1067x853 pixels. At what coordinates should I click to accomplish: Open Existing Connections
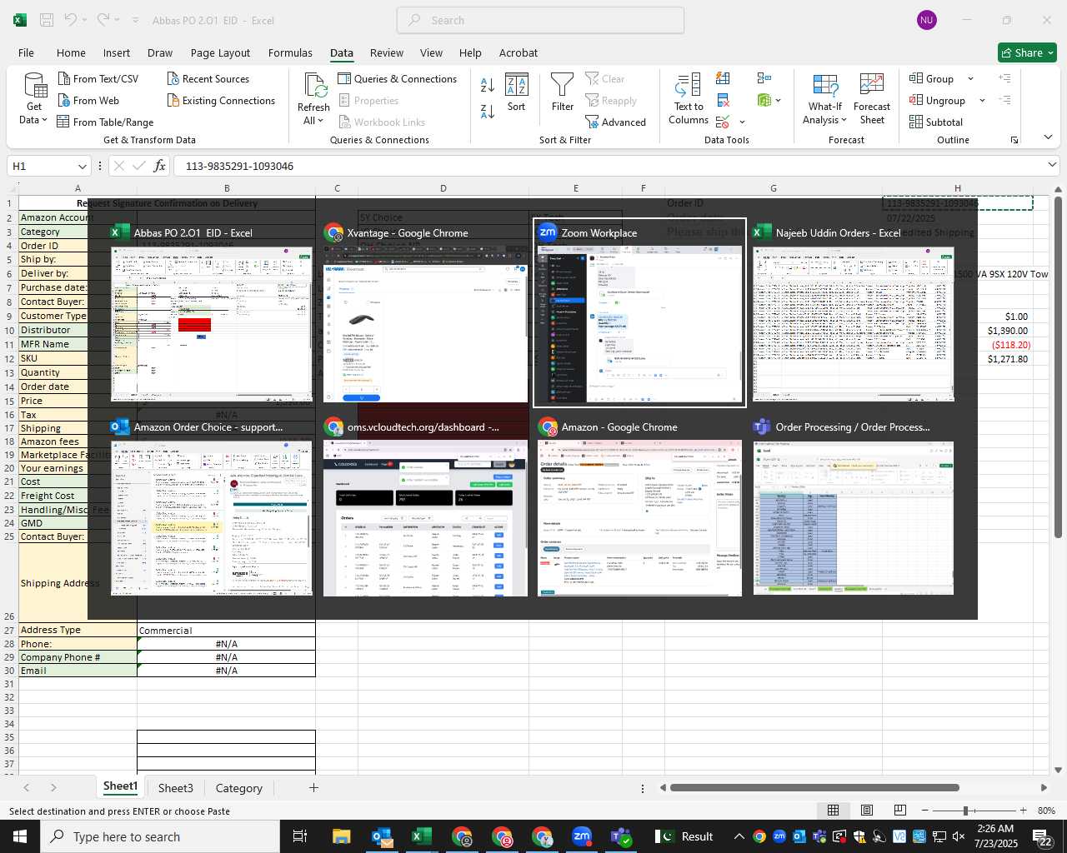tap(221, 100)
